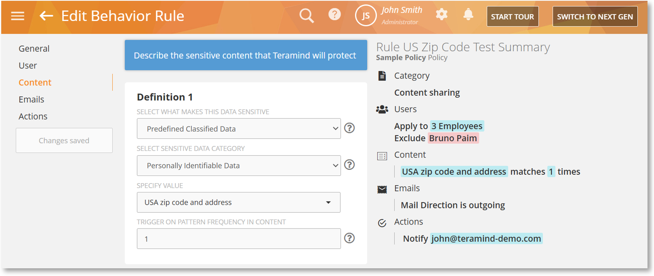The width and height of the screenshot is (654, 276).
Task: Open search with the magnifier icon
Action: coord(306,16)
